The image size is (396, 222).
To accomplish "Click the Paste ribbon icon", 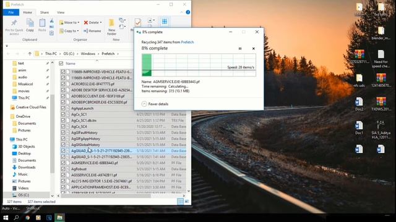I will (42, 23).
